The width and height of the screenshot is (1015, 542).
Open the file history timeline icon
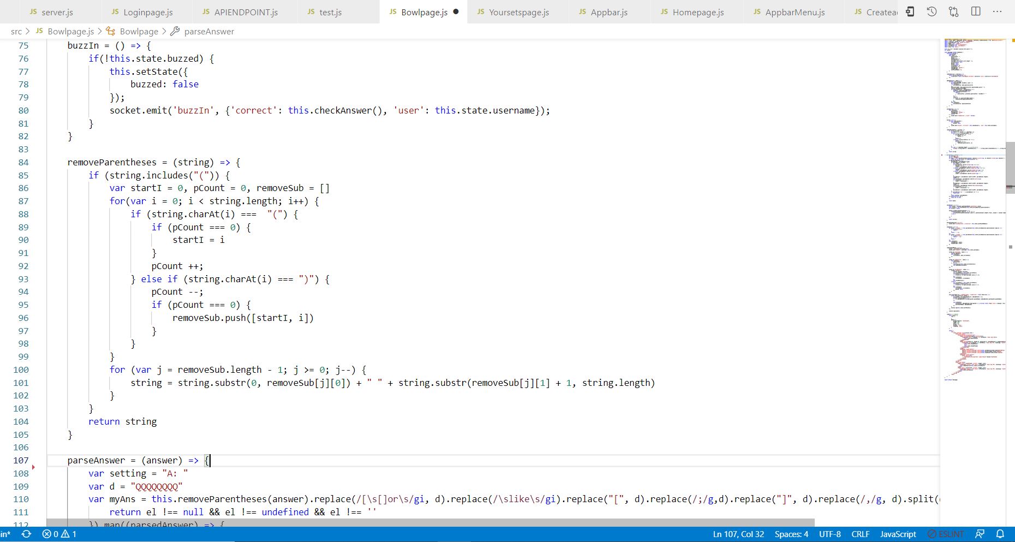point(932,11)
